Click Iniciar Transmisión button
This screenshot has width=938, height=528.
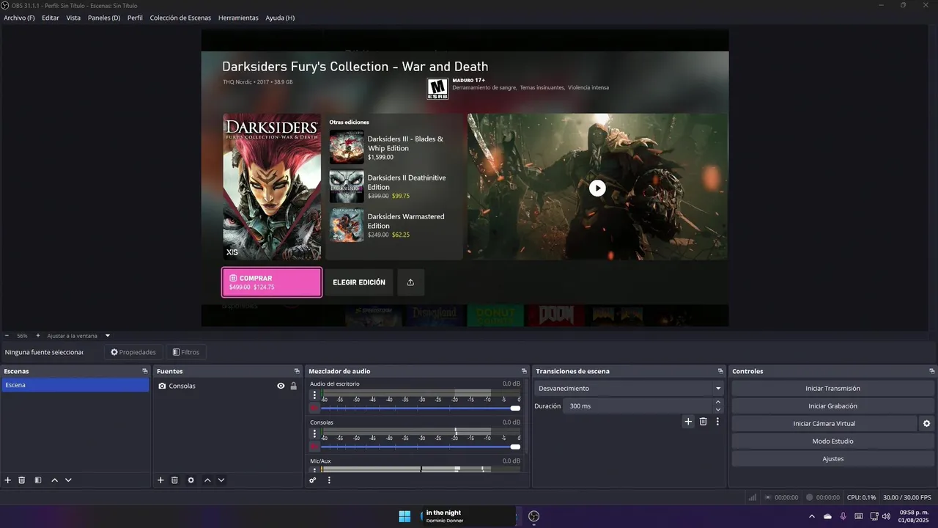click(832, 388)
